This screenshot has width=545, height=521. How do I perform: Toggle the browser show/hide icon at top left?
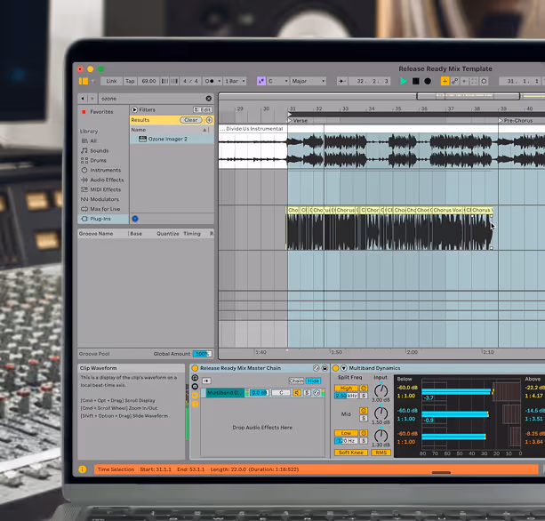pos(84,81)
